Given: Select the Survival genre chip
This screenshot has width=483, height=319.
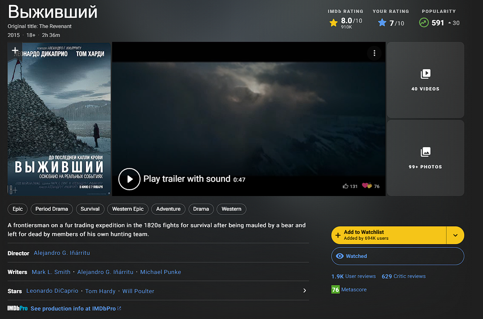Looking at the screenshot, I should point(90,209).
